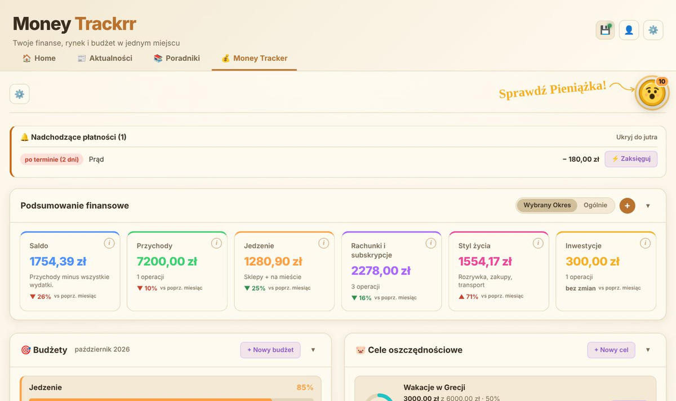Open the Poradniki tab

[x=176, y=58]
